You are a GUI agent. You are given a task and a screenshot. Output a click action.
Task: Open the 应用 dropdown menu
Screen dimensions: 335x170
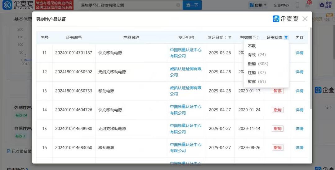coord(258,5)
